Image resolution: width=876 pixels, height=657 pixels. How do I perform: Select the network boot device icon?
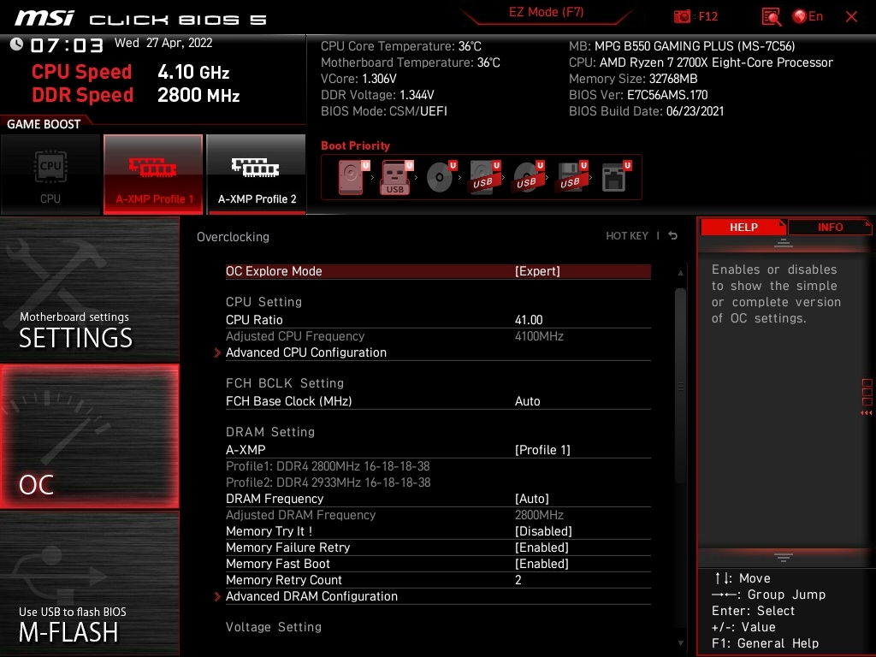[x=614, y=178]
